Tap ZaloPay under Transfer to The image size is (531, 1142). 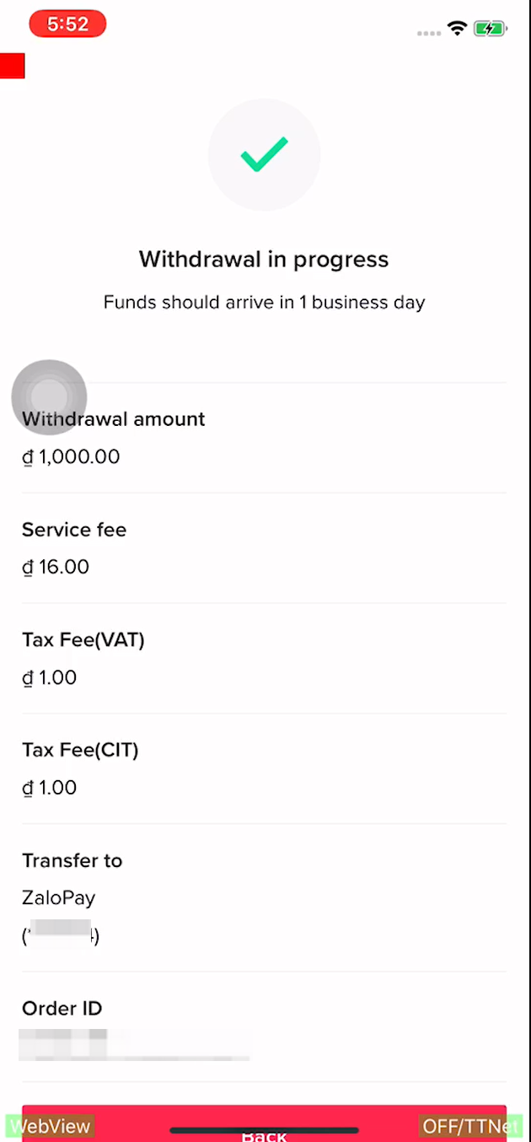(58, 897)
